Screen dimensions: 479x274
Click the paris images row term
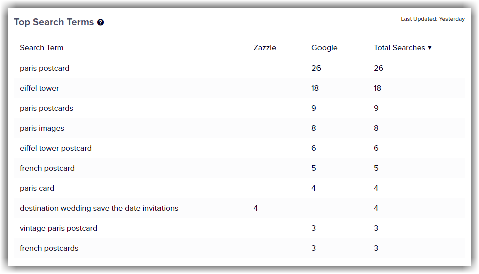(42, 128)
